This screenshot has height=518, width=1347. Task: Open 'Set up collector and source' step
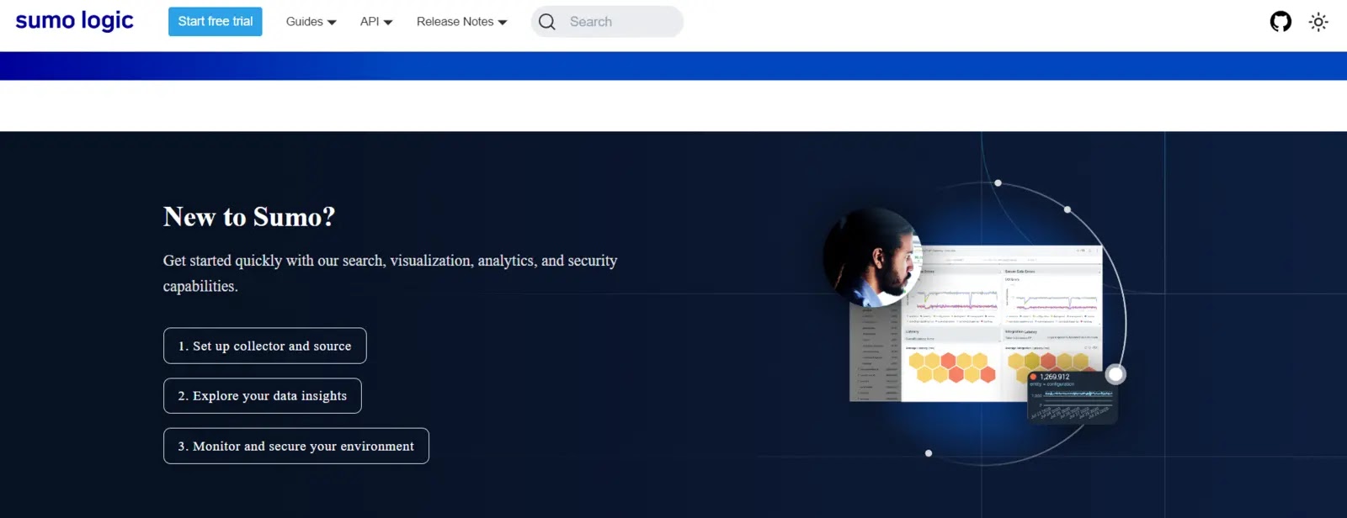point(265,346)
